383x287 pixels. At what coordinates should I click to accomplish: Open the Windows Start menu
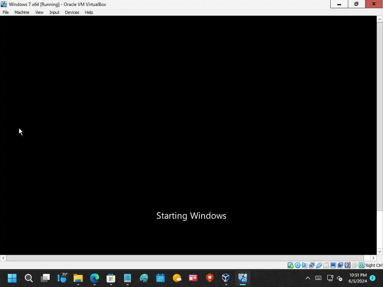(12, 278)
